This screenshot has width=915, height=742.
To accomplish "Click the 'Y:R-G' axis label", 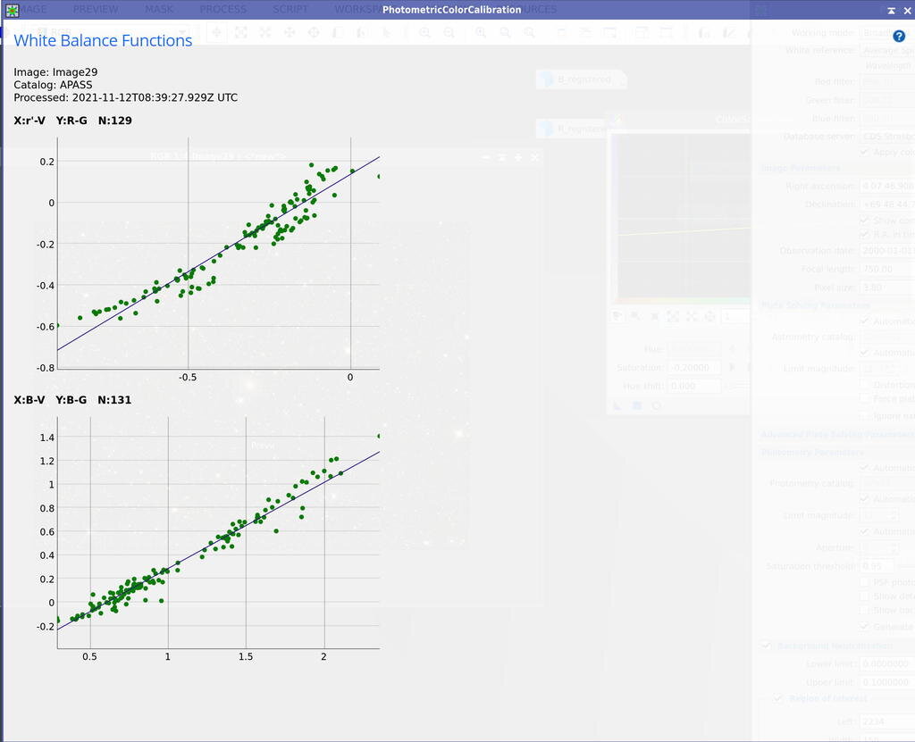I will 71,121.
